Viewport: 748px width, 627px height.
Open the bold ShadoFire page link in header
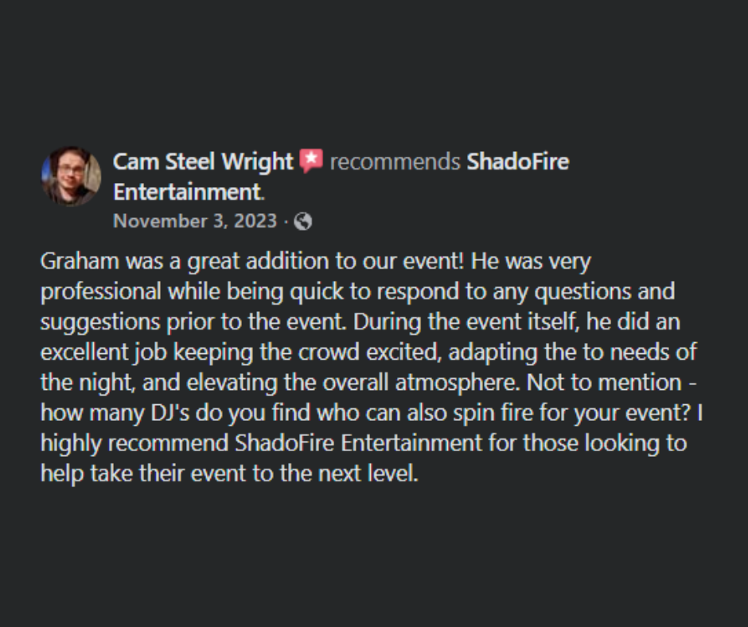coord(517,162)
